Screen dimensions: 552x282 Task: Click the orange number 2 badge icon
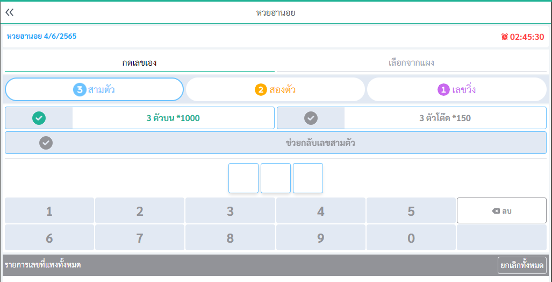(261, 90)
